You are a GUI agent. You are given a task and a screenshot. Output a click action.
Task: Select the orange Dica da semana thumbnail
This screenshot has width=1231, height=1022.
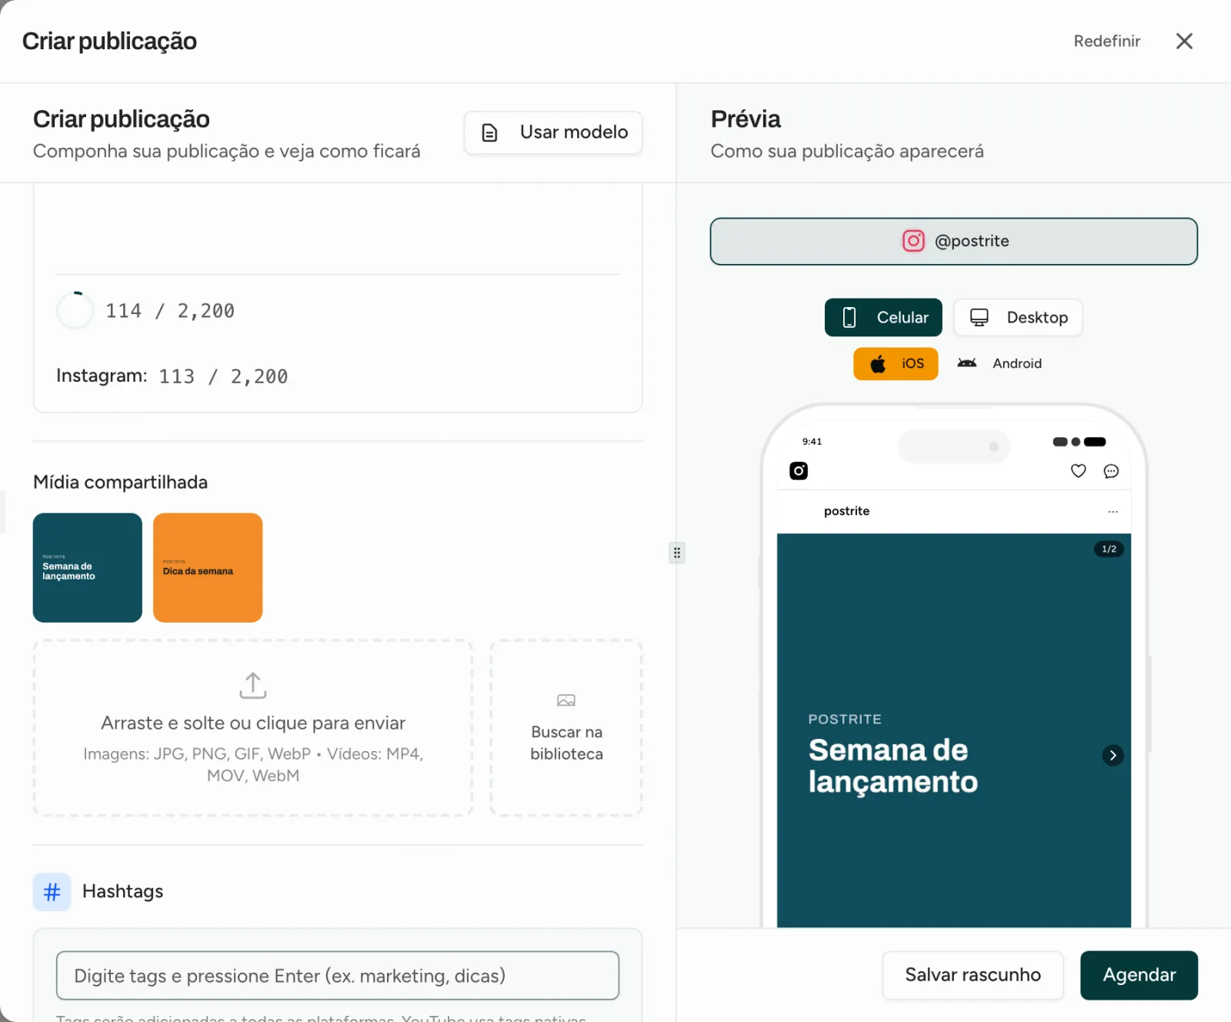pyautogui.click(x=208, y=568)
